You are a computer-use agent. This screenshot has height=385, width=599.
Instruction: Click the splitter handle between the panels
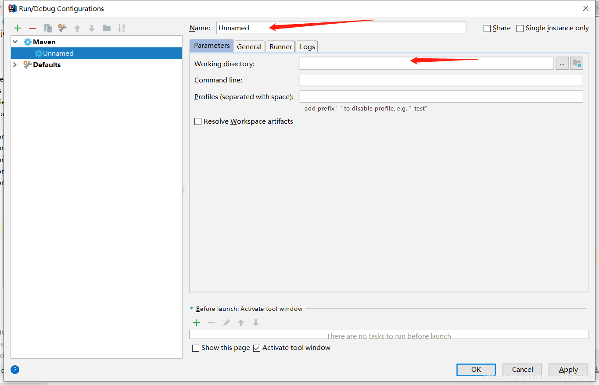[184, 189]
